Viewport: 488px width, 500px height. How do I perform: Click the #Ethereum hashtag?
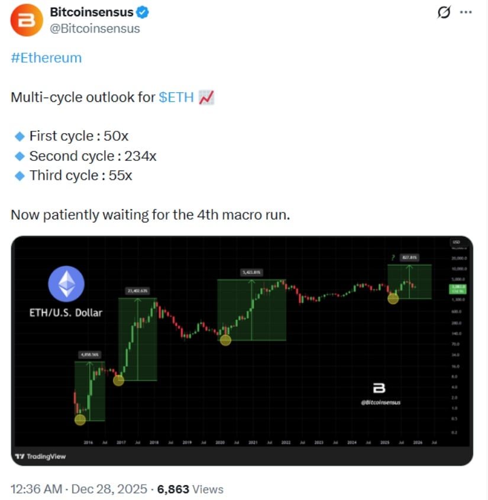[46, 58]
